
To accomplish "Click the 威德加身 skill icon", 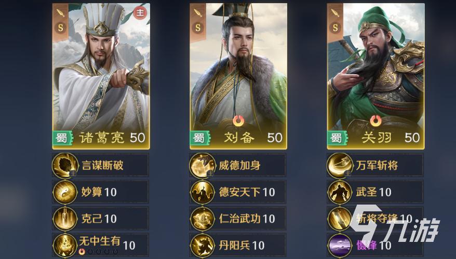I will pos(202,165).
